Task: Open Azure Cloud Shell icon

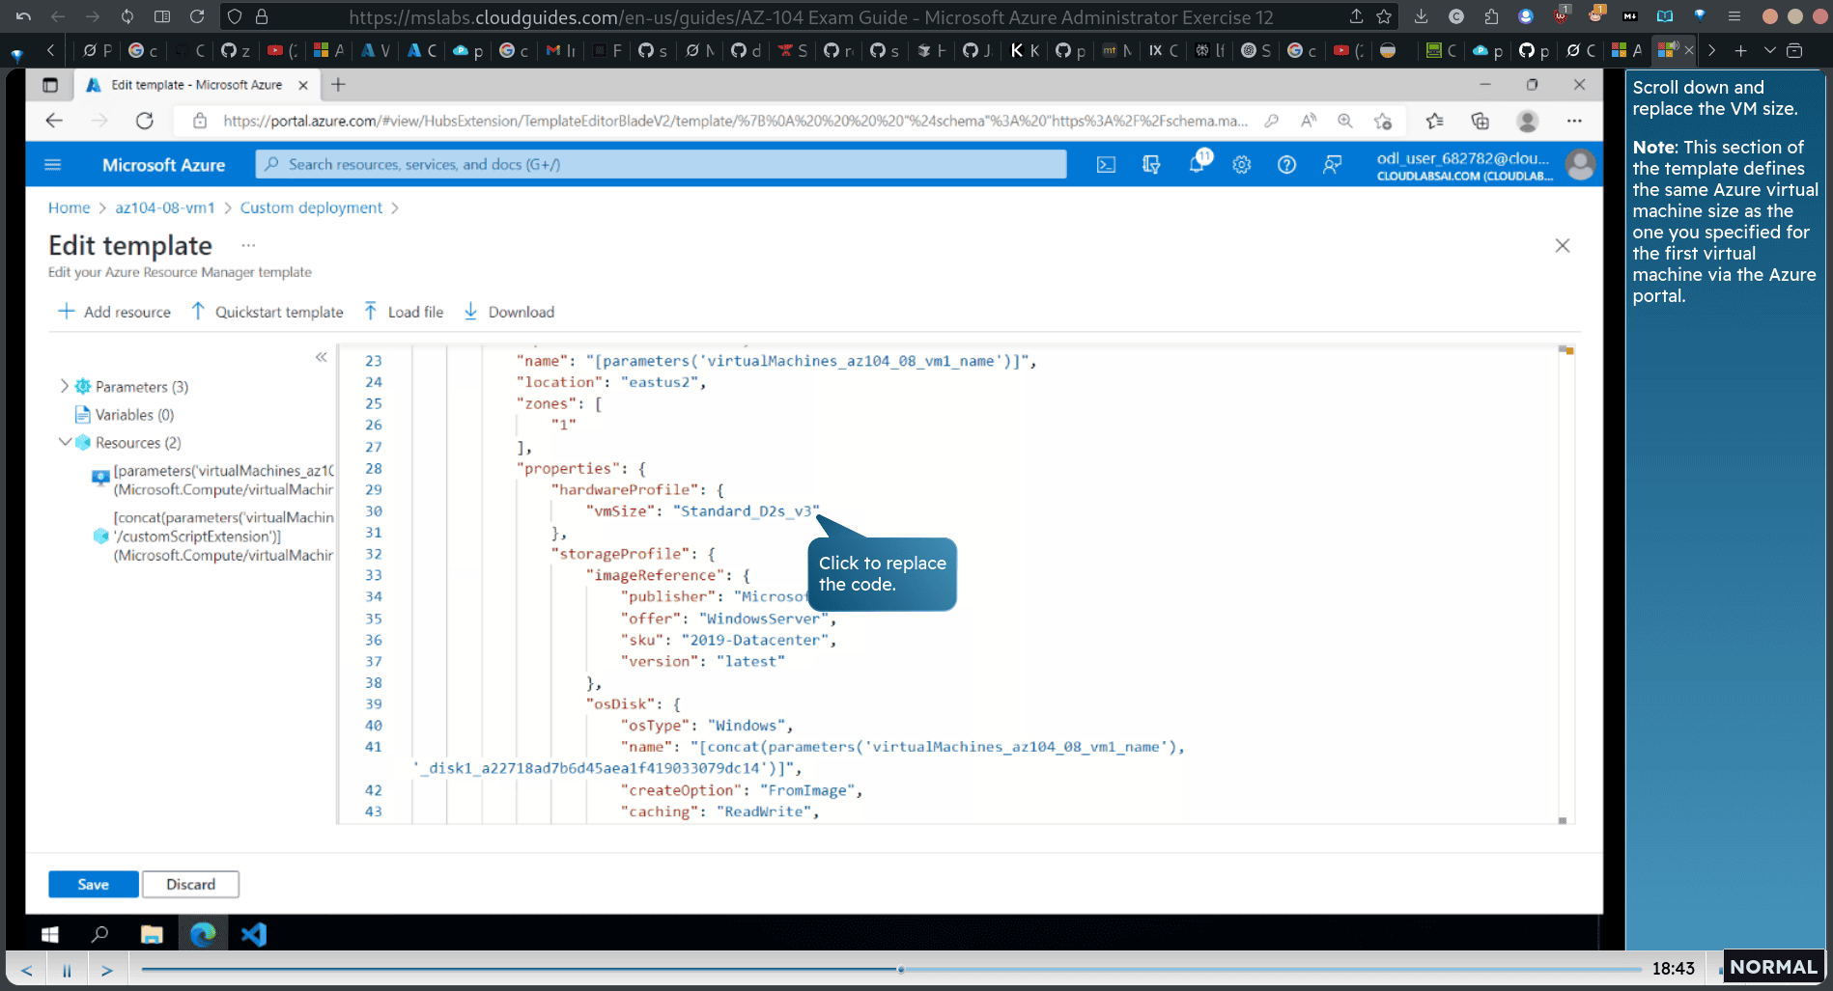Action: [1106, 165]
